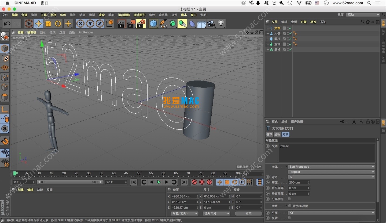The image size is (386, 223).
Task: Select the Scale tool
Action: (48, 24)
